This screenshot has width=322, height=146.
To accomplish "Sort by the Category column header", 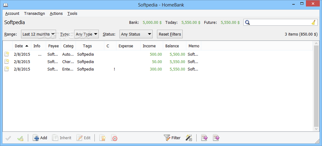I will 68,46.
